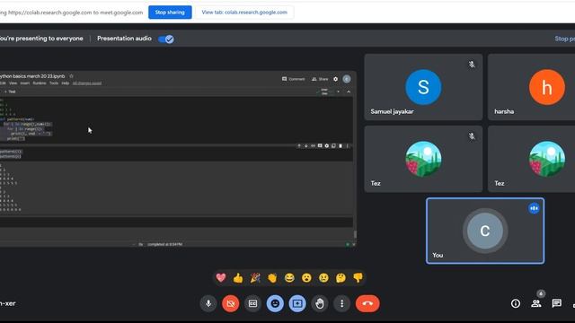Send the clapping hands reaction
The height and width of the screenshot is (323, 575).
pos(272,278)
